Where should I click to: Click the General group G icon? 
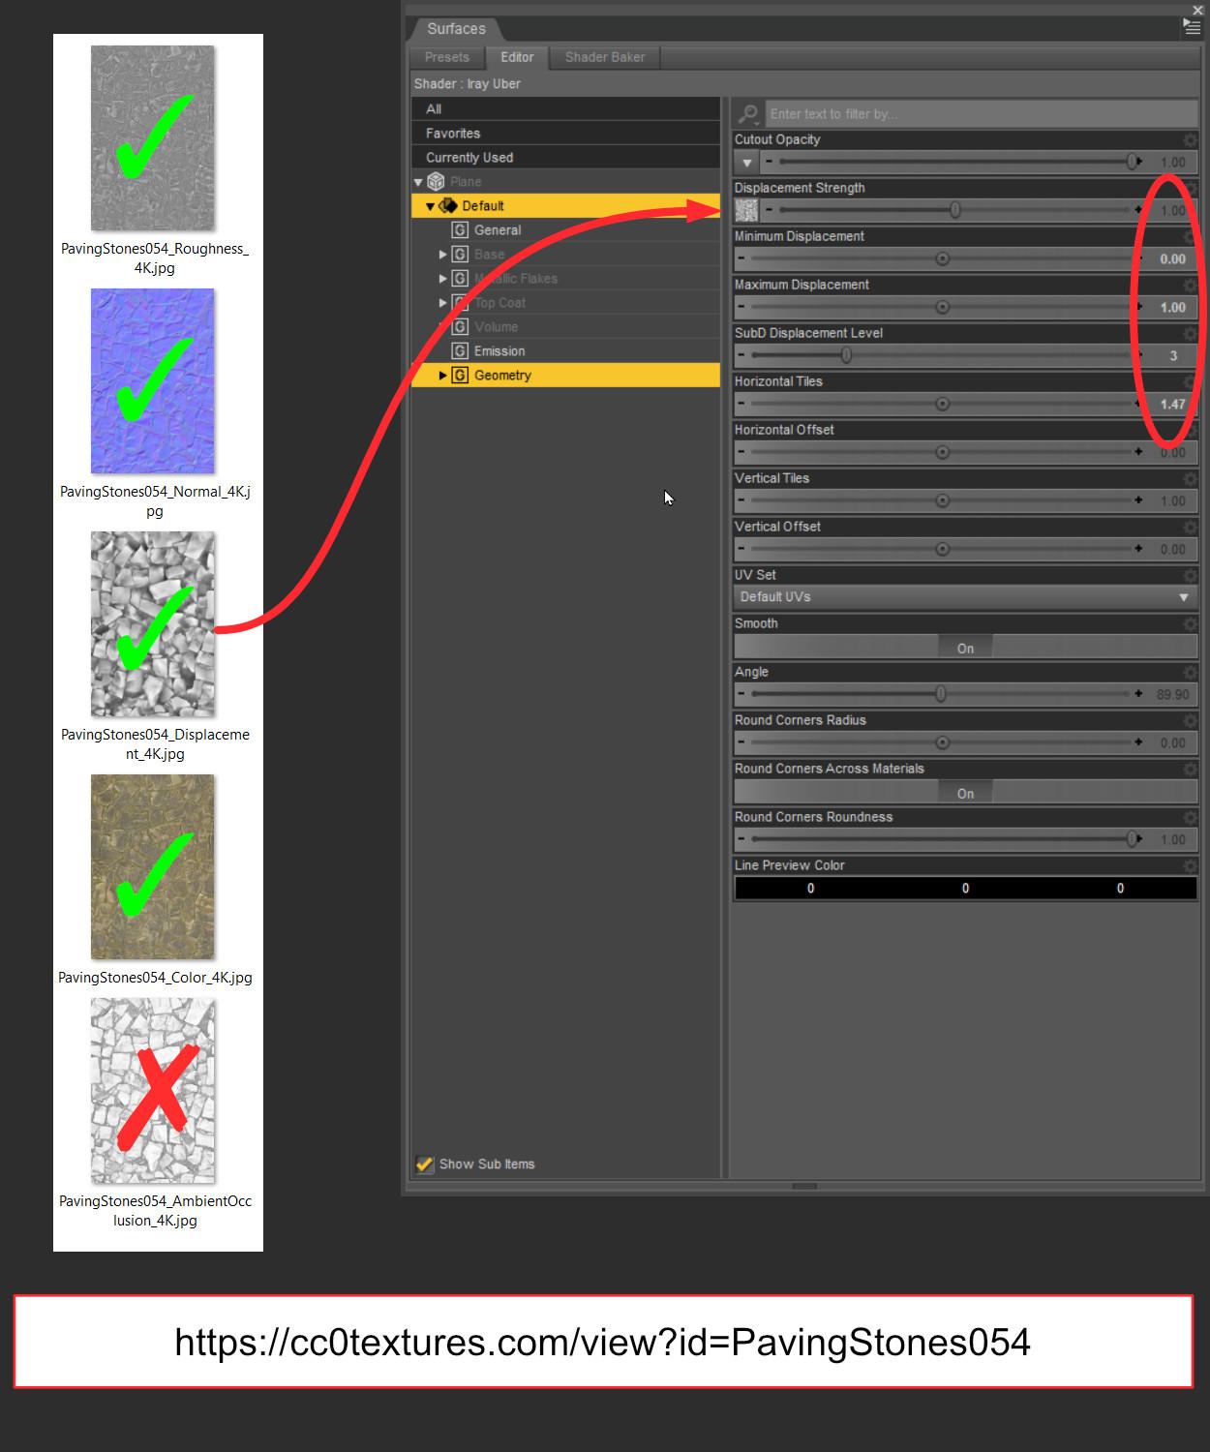click(461, 230)
